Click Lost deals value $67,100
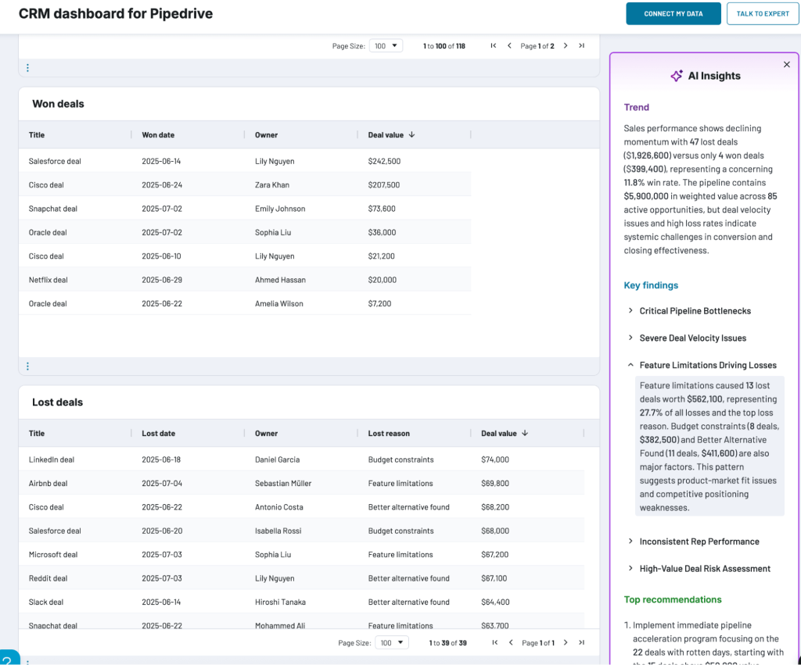Image resolution: width=801 pixels, height=665 pixels. [x=494, y=578]
